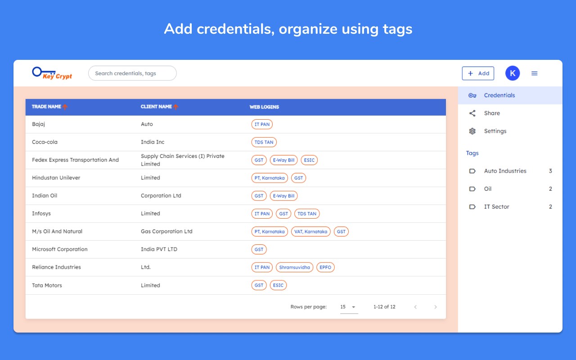Go to the previous page arrow
This screenshot has width=576, height=360.
[415, 307]
